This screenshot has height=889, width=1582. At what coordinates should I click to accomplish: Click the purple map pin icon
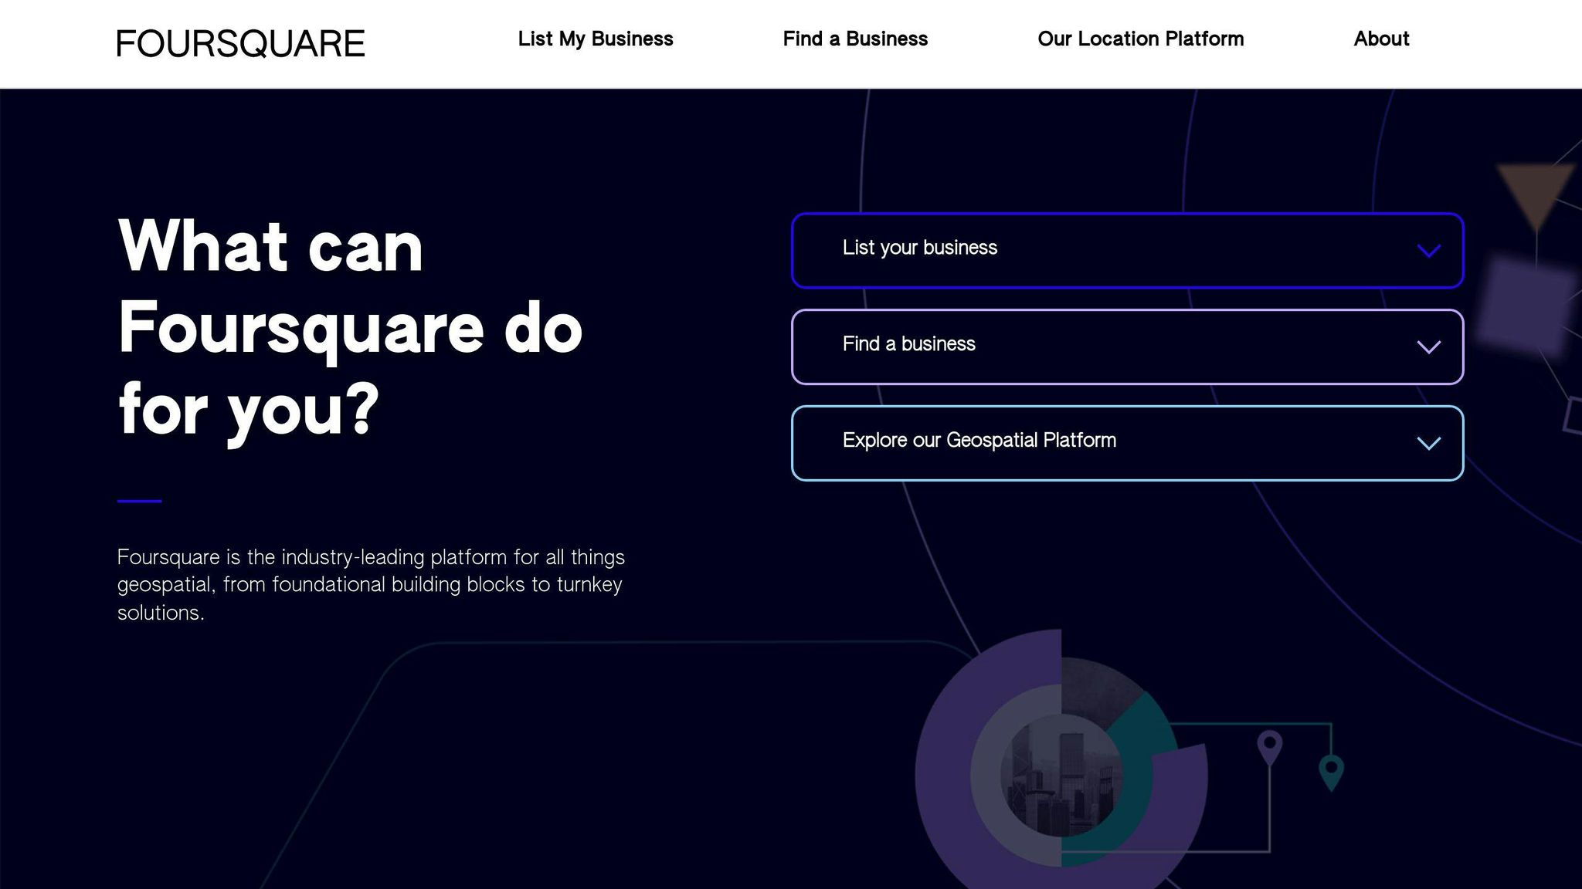pos(1269,746)
